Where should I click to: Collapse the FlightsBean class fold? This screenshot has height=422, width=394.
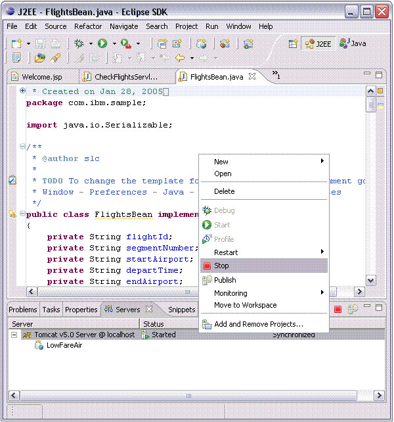click(x=22, y=213)
